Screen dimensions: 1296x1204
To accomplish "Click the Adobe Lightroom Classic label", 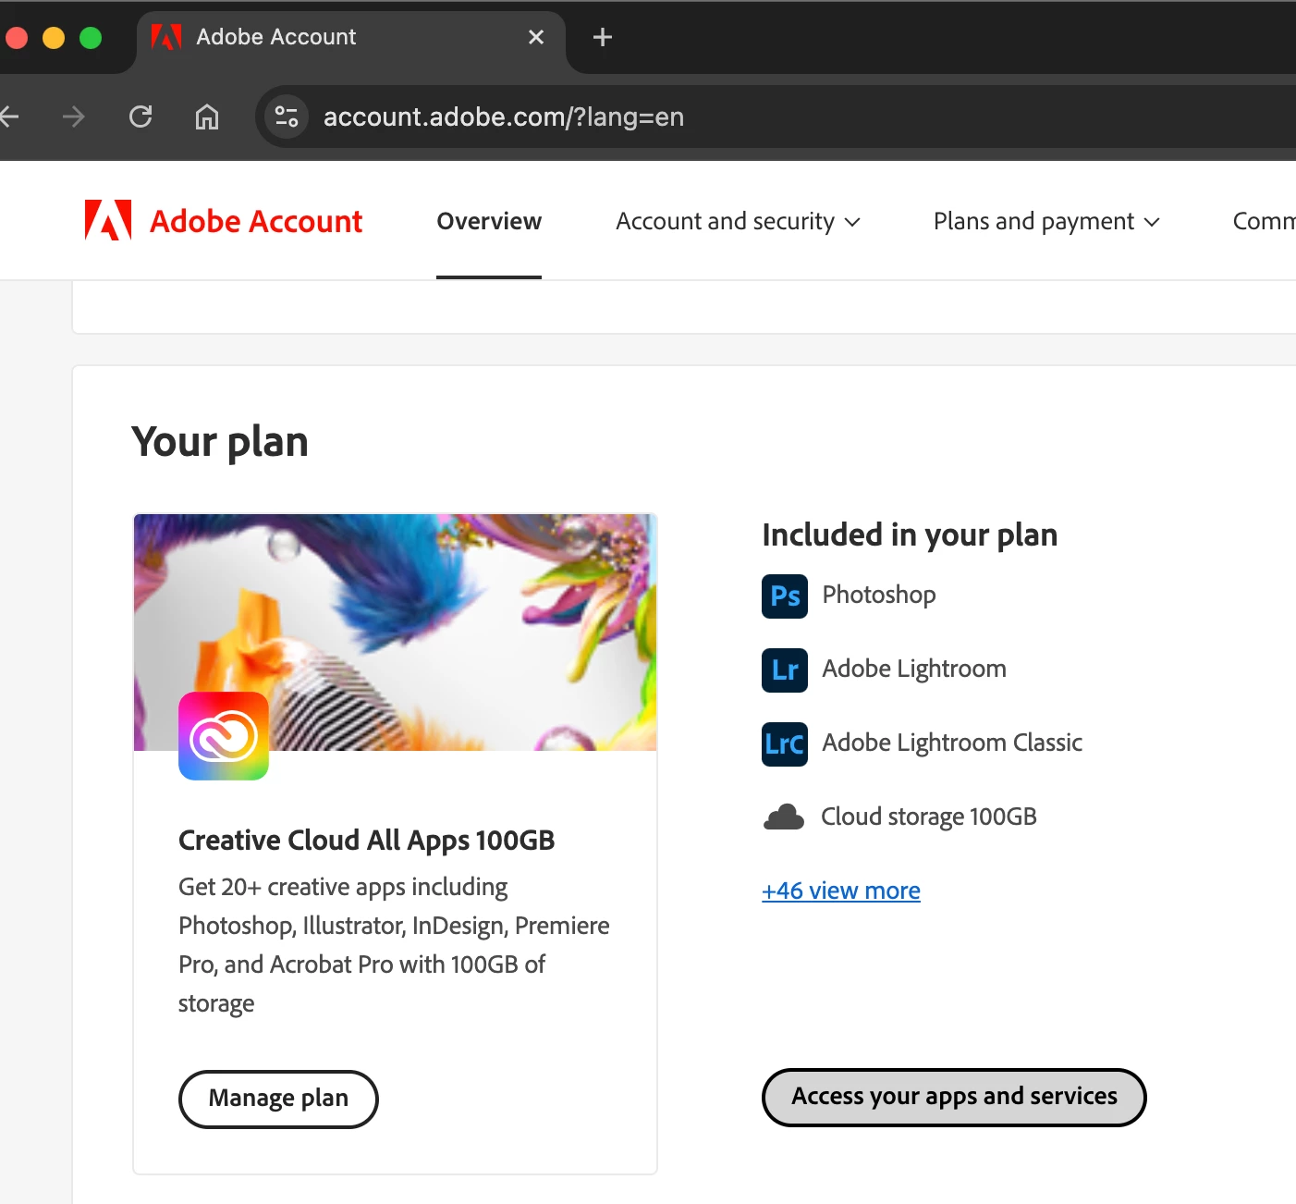I will 952,743.
